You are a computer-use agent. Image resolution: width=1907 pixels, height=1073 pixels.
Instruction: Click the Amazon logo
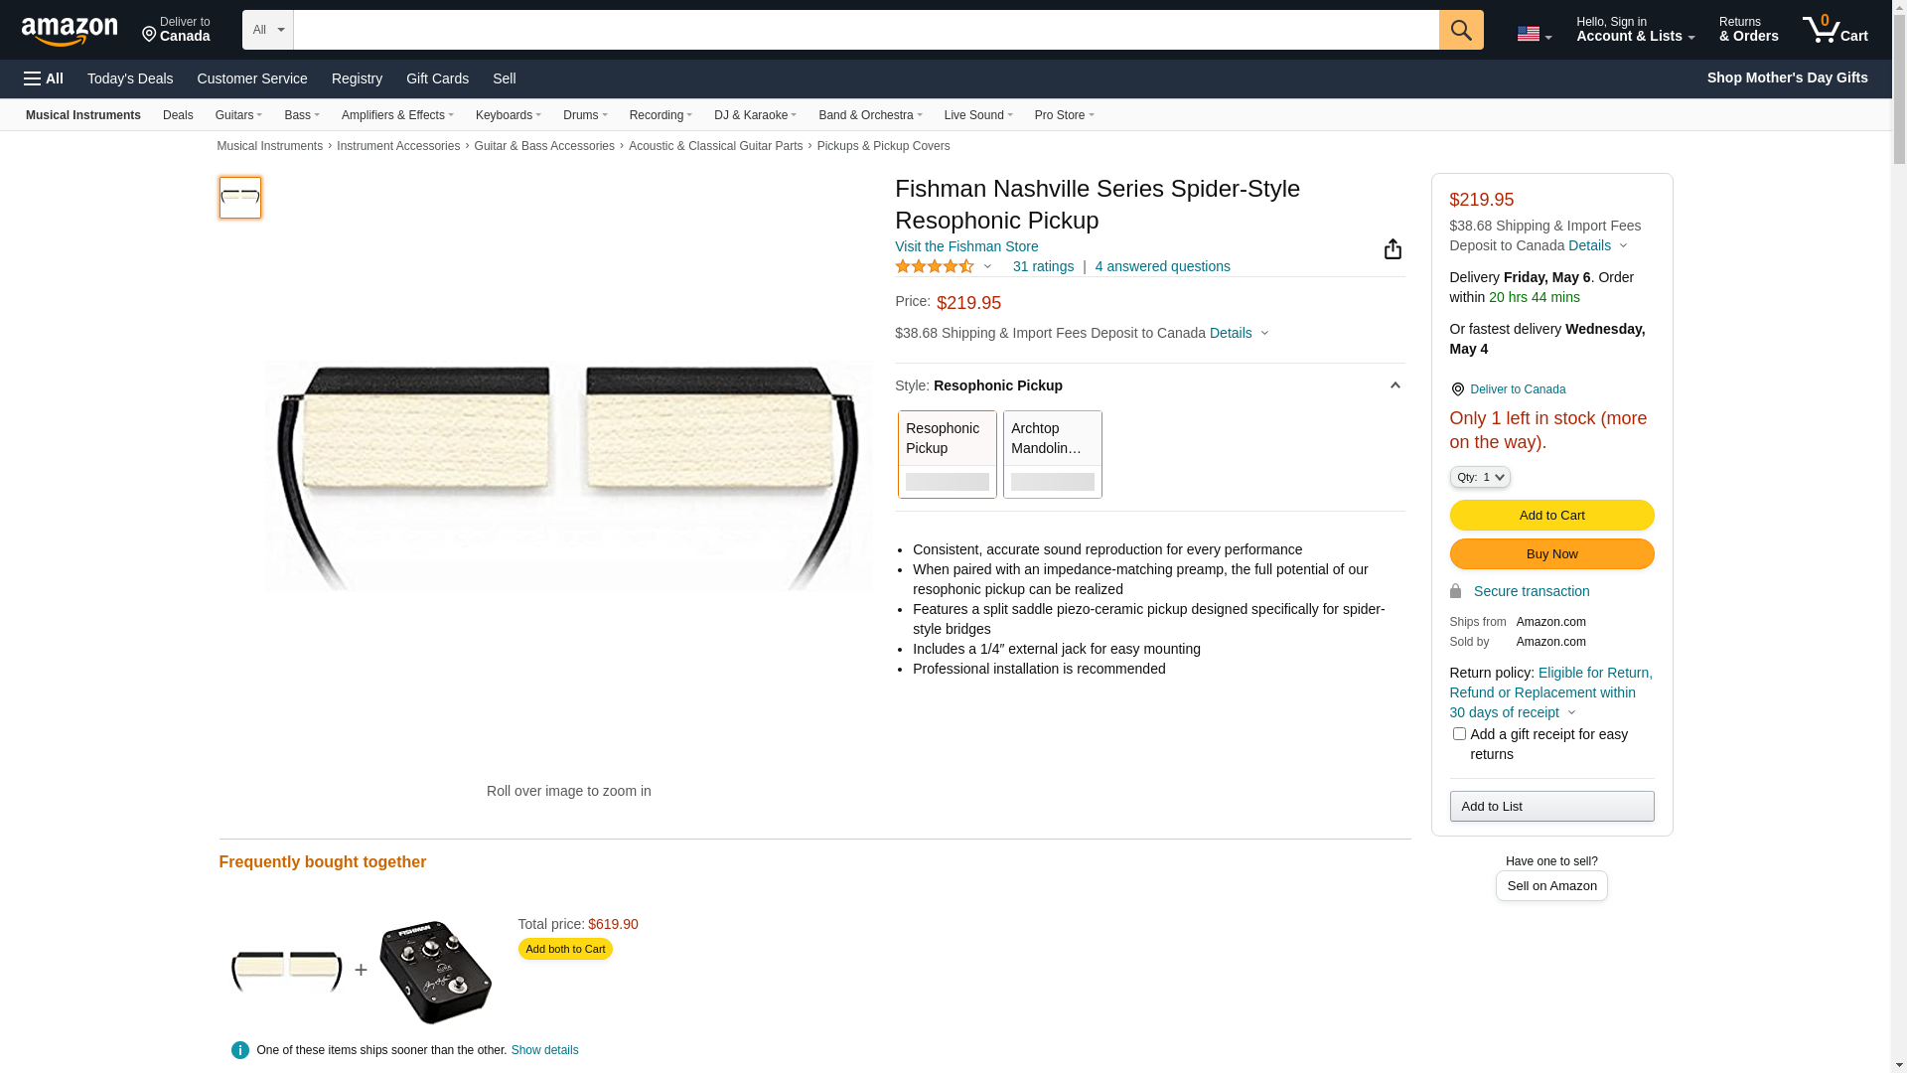(70, 32)
